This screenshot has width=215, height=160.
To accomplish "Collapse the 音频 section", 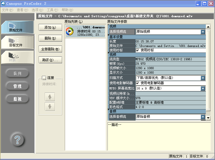I will 157,111.
